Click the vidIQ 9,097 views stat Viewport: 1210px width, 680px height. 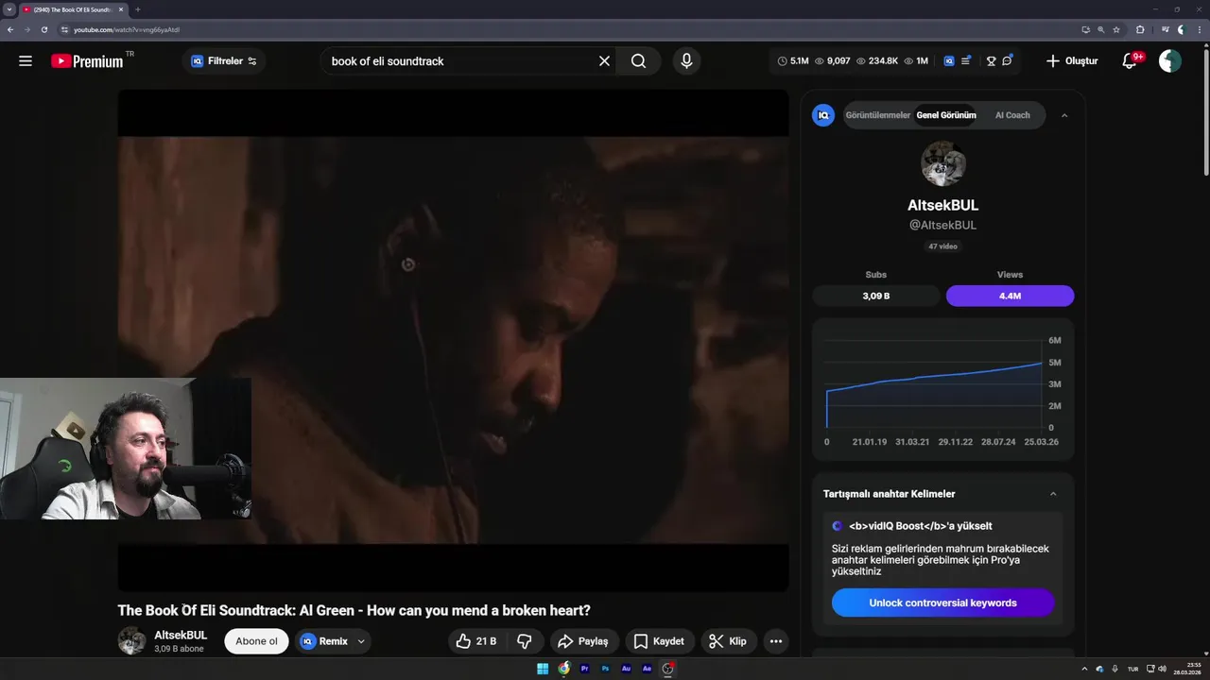click(x=833, y=61)
